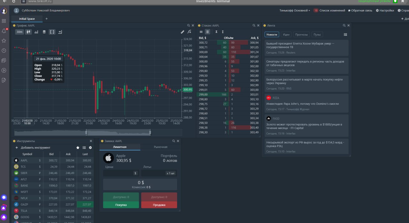The width and height of the screenshot is (409, 223).
Task: Click the play icon in browser sidebar
Action: 4,70
